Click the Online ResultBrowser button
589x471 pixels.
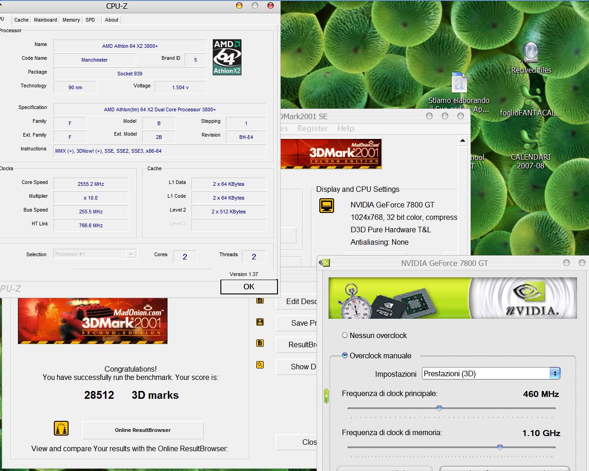(143, 430)
